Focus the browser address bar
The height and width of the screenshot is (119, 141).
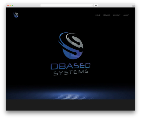(x=67, y=6)
